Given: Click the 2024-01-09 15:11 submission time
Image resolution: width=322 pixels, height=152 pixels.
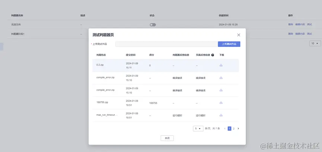Looking at the screenshot, I should tap(132, 66).
